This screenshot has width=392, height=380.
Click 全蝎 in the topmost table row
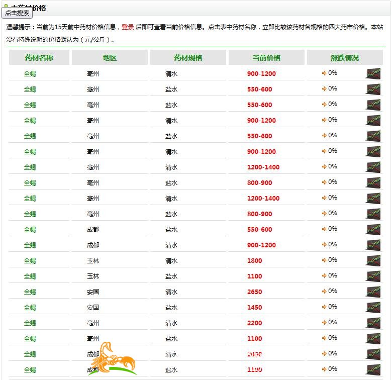[x=30, y=74]
